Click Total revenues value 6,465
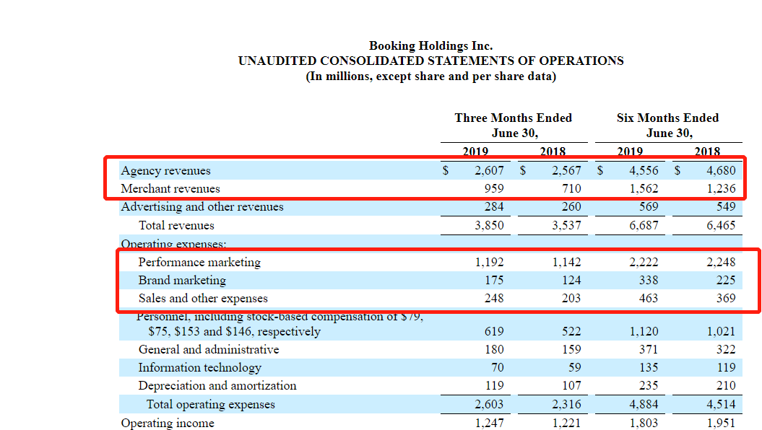Image resolution: width=762 pixels, height=430 pixels. pos(721,226)
